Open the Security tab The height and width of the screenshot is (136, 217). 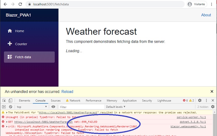(147, 101)
